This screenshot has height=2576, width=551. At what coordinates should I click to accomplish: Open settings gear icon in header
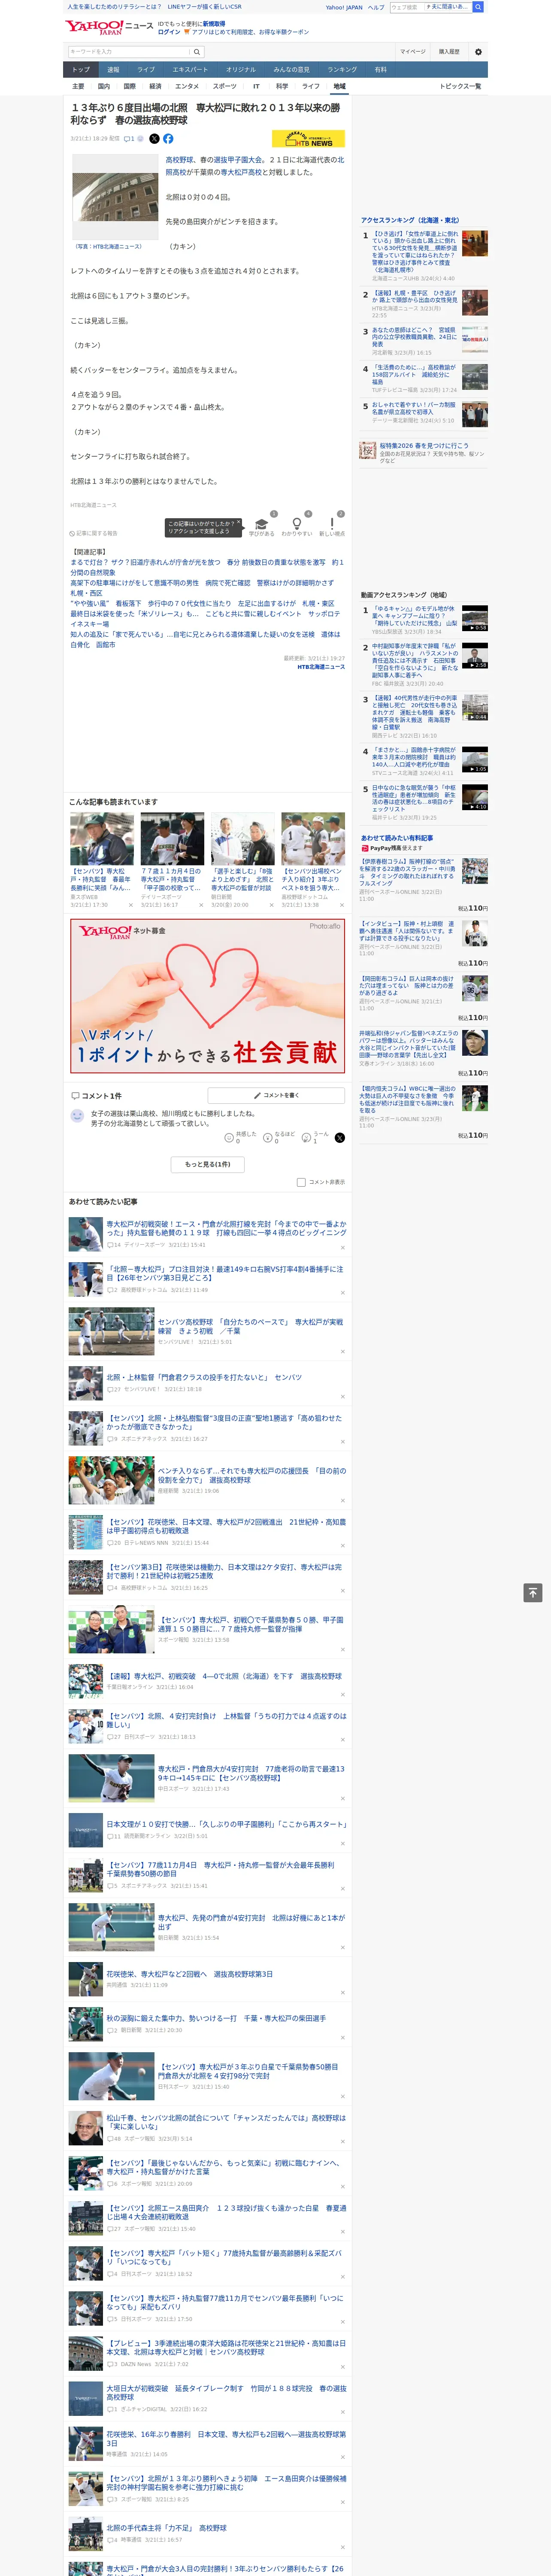point(478,52)
